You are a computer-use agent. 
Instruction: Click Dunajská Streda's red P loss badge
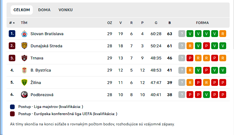pyautogui.click(x=207, y=46)
